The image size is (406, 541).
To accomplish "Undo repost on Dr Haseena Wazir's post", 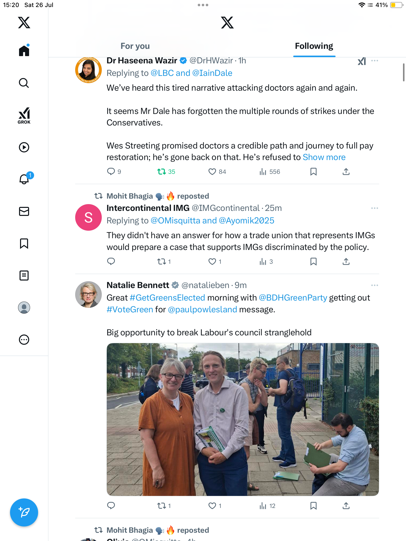I will coord(161,172).
